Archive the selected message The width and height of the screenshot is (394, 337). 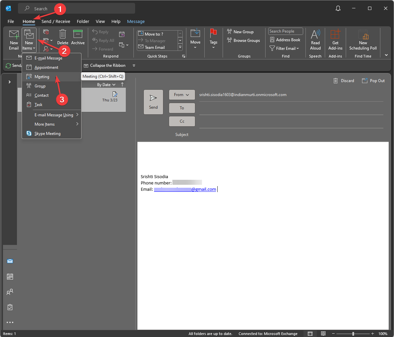coord(78,37)
